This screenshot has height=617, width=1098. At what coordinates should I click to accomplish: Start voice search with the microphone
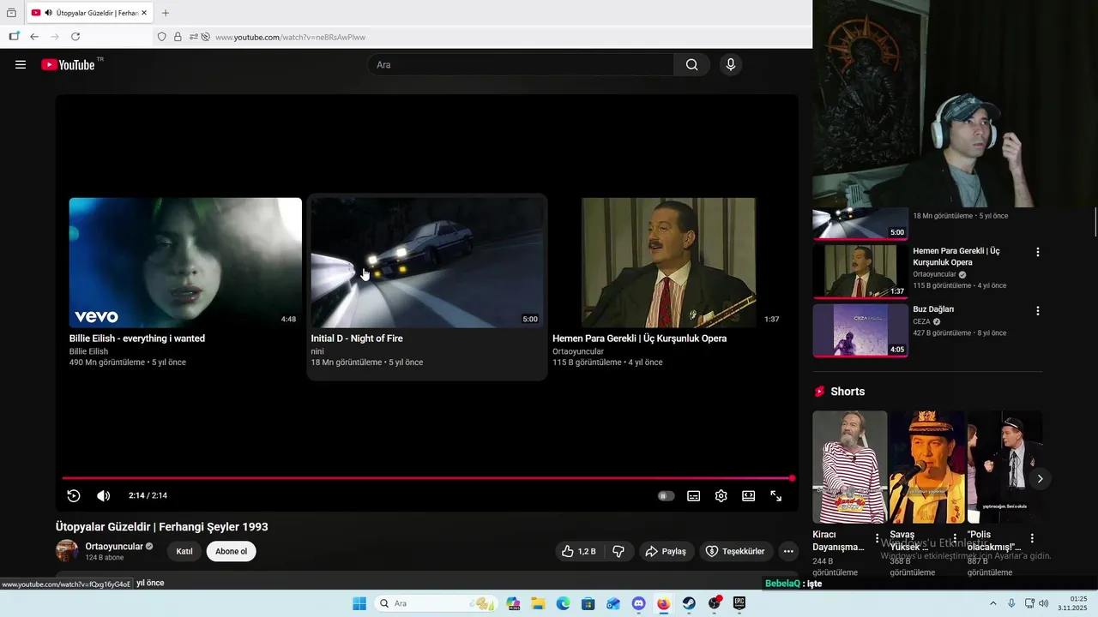[730, 64]
